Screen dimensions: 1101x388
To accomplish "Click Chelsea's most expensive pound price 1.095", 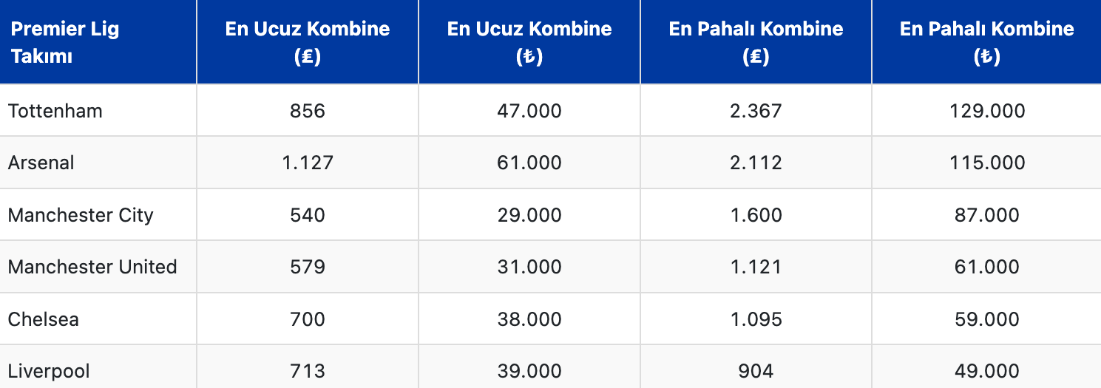I will click(756, 319).
